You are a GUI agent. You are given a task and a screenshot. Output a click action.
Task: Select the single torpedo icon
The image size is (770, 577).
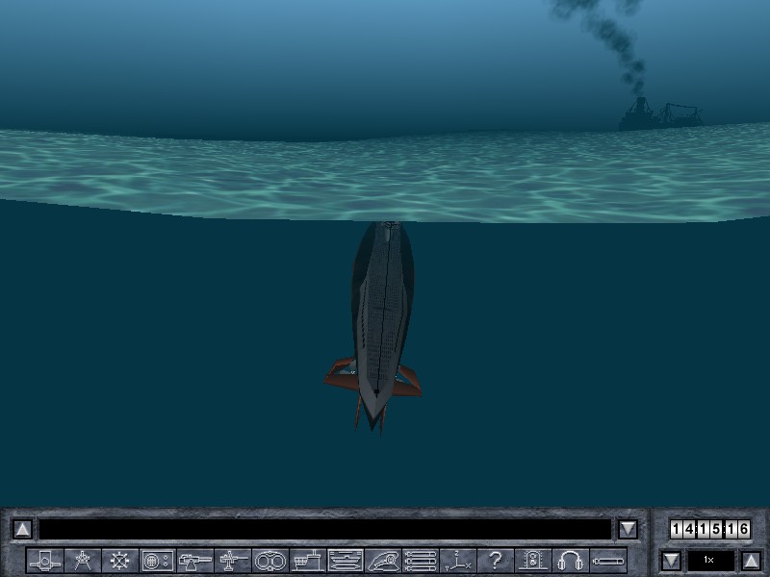coord(608,561)
